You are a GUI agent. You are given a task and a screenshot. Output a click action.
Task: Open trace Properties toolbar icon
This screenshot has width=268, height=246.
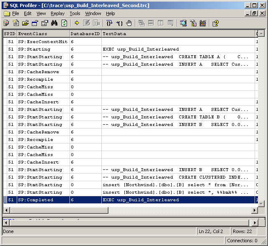tap(45, 23)
